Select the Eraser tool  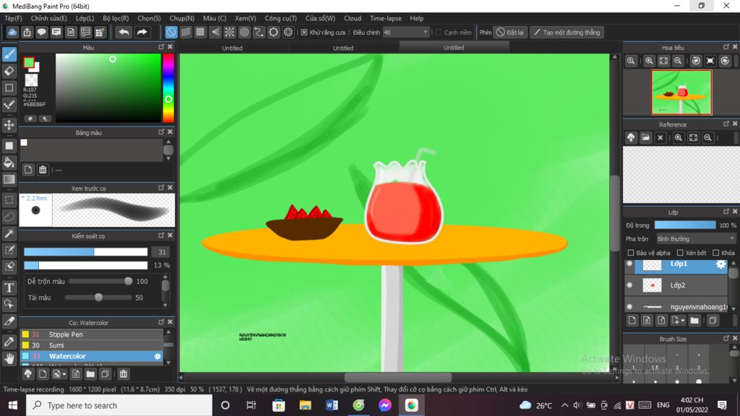tap(9, 71)
